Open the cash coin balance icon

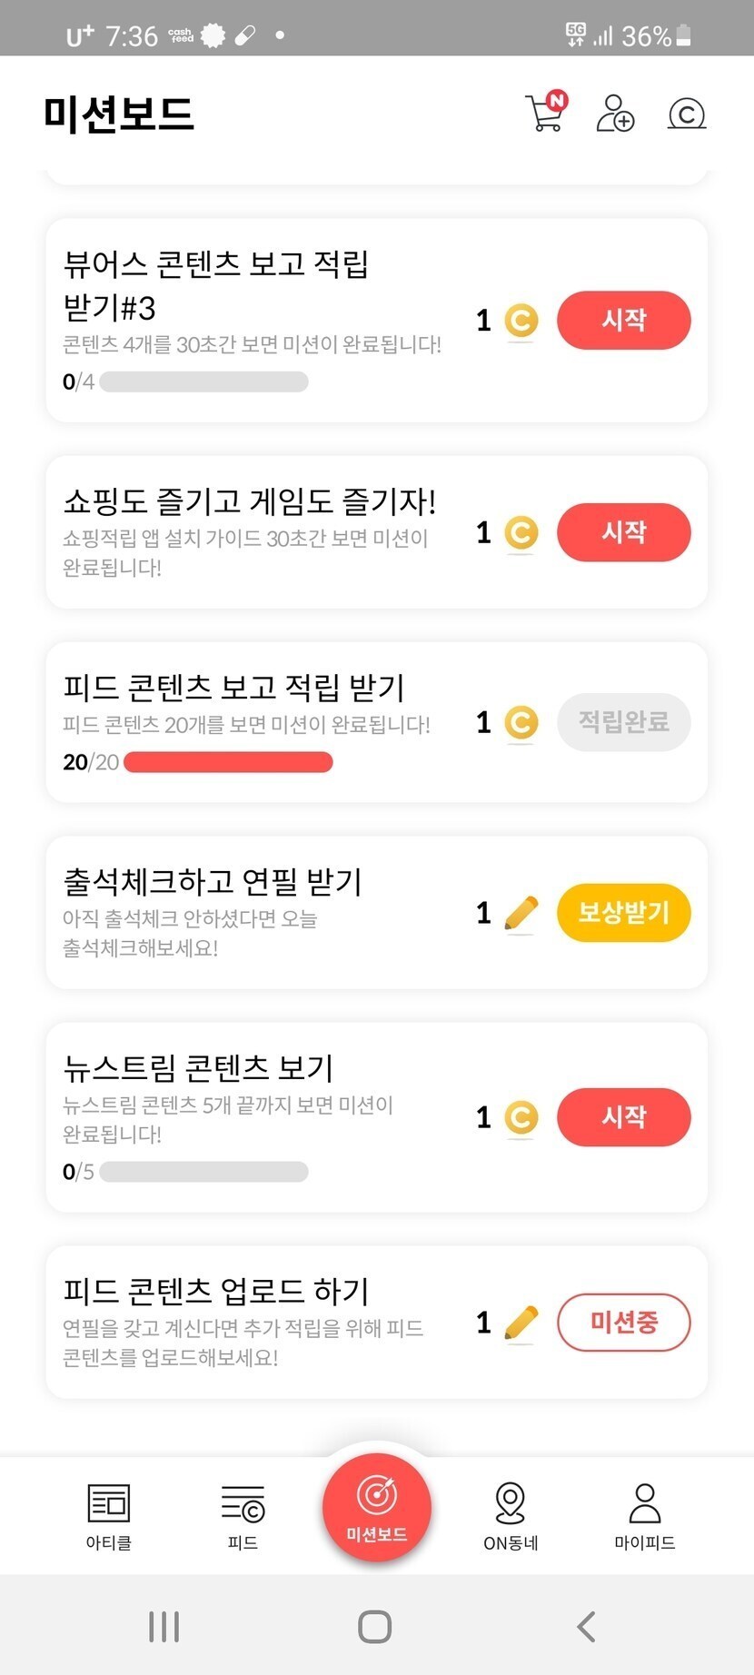point(687,114)
